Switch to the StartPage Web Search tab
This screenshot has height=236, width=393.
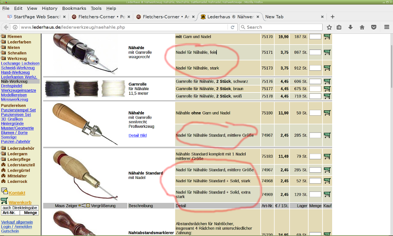coord(35,17)
